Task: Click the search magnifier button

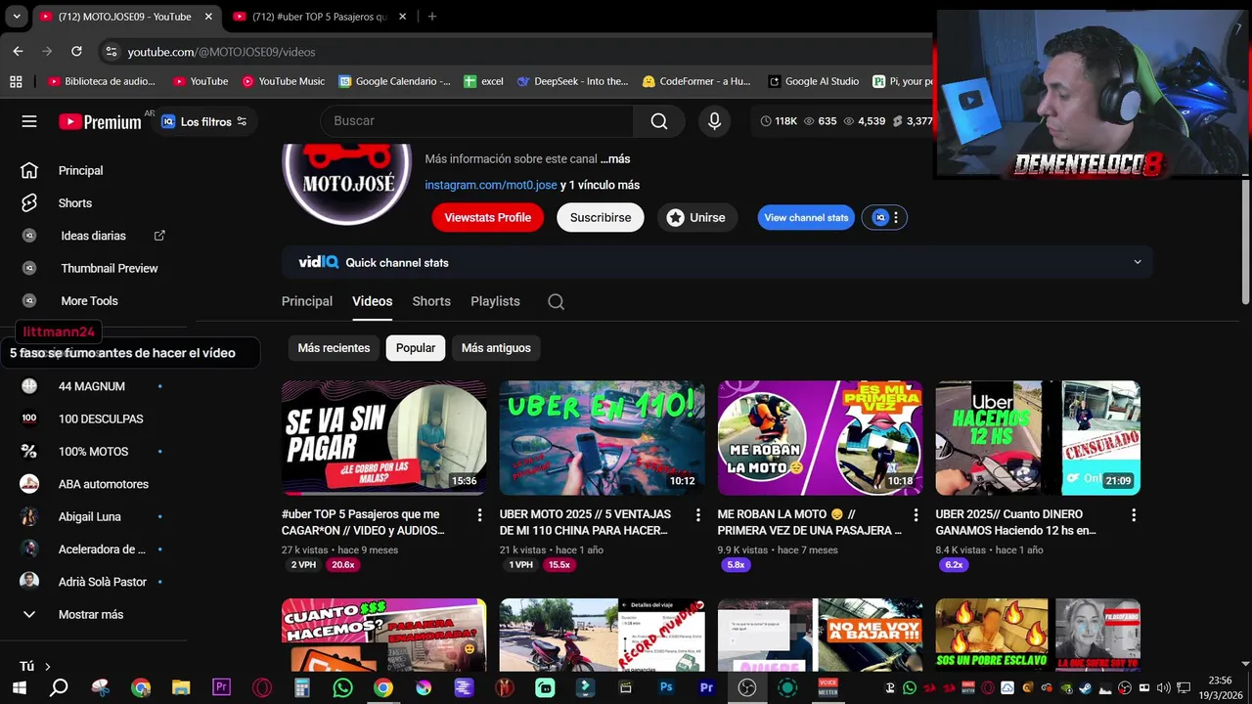Action: coord(659,121)
